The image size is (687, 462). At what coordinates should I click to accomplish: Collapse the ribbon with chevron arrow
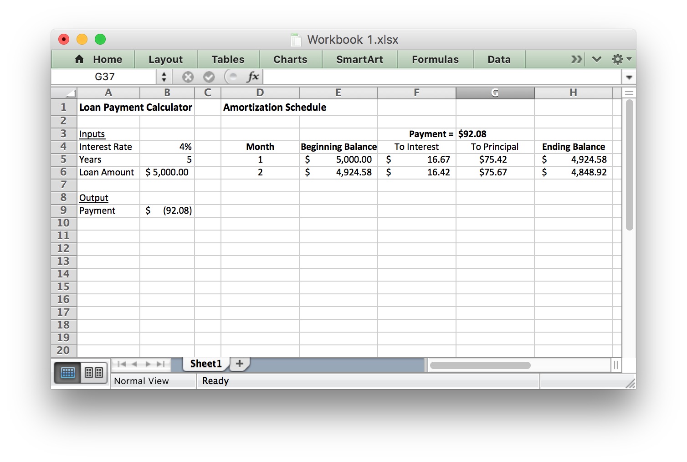click(597, 59)
